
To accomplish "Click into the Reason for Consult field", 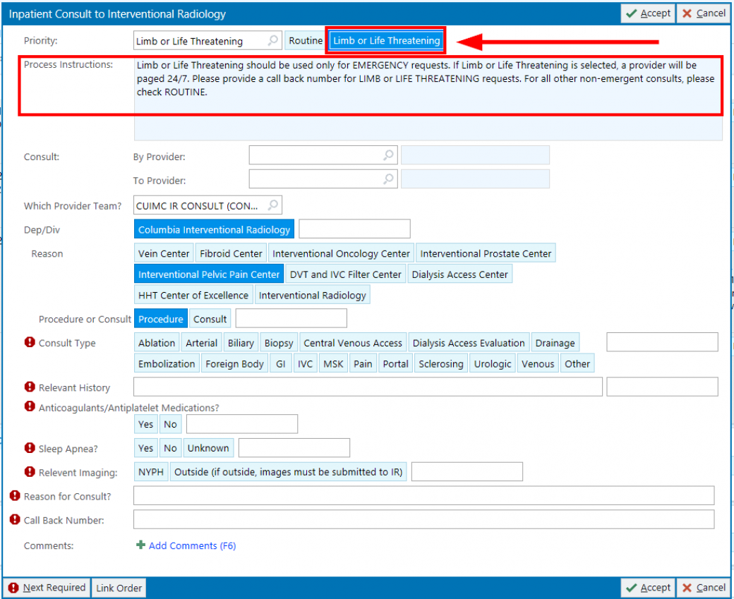I will (x=423, y=495).
